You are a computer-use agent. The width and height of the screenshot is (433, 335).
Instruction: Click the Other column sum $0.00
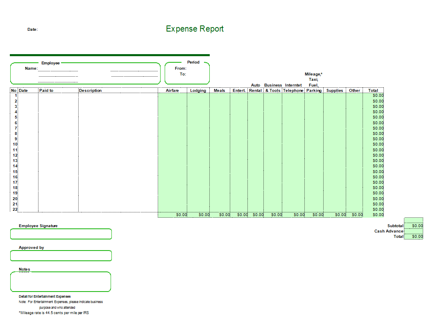(x=357, y=215)
